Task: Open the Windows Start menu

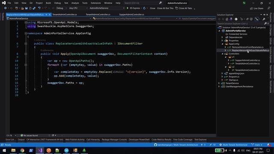Action: pyautogui.click(x=4, y=150)
